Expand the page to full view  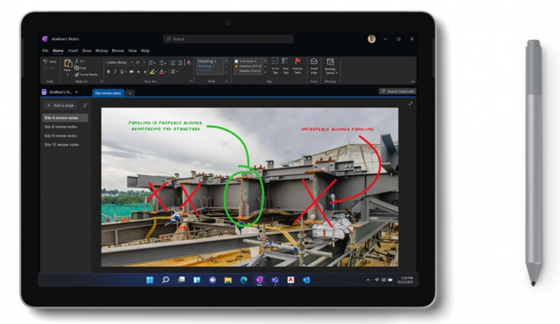pos(411,104)
